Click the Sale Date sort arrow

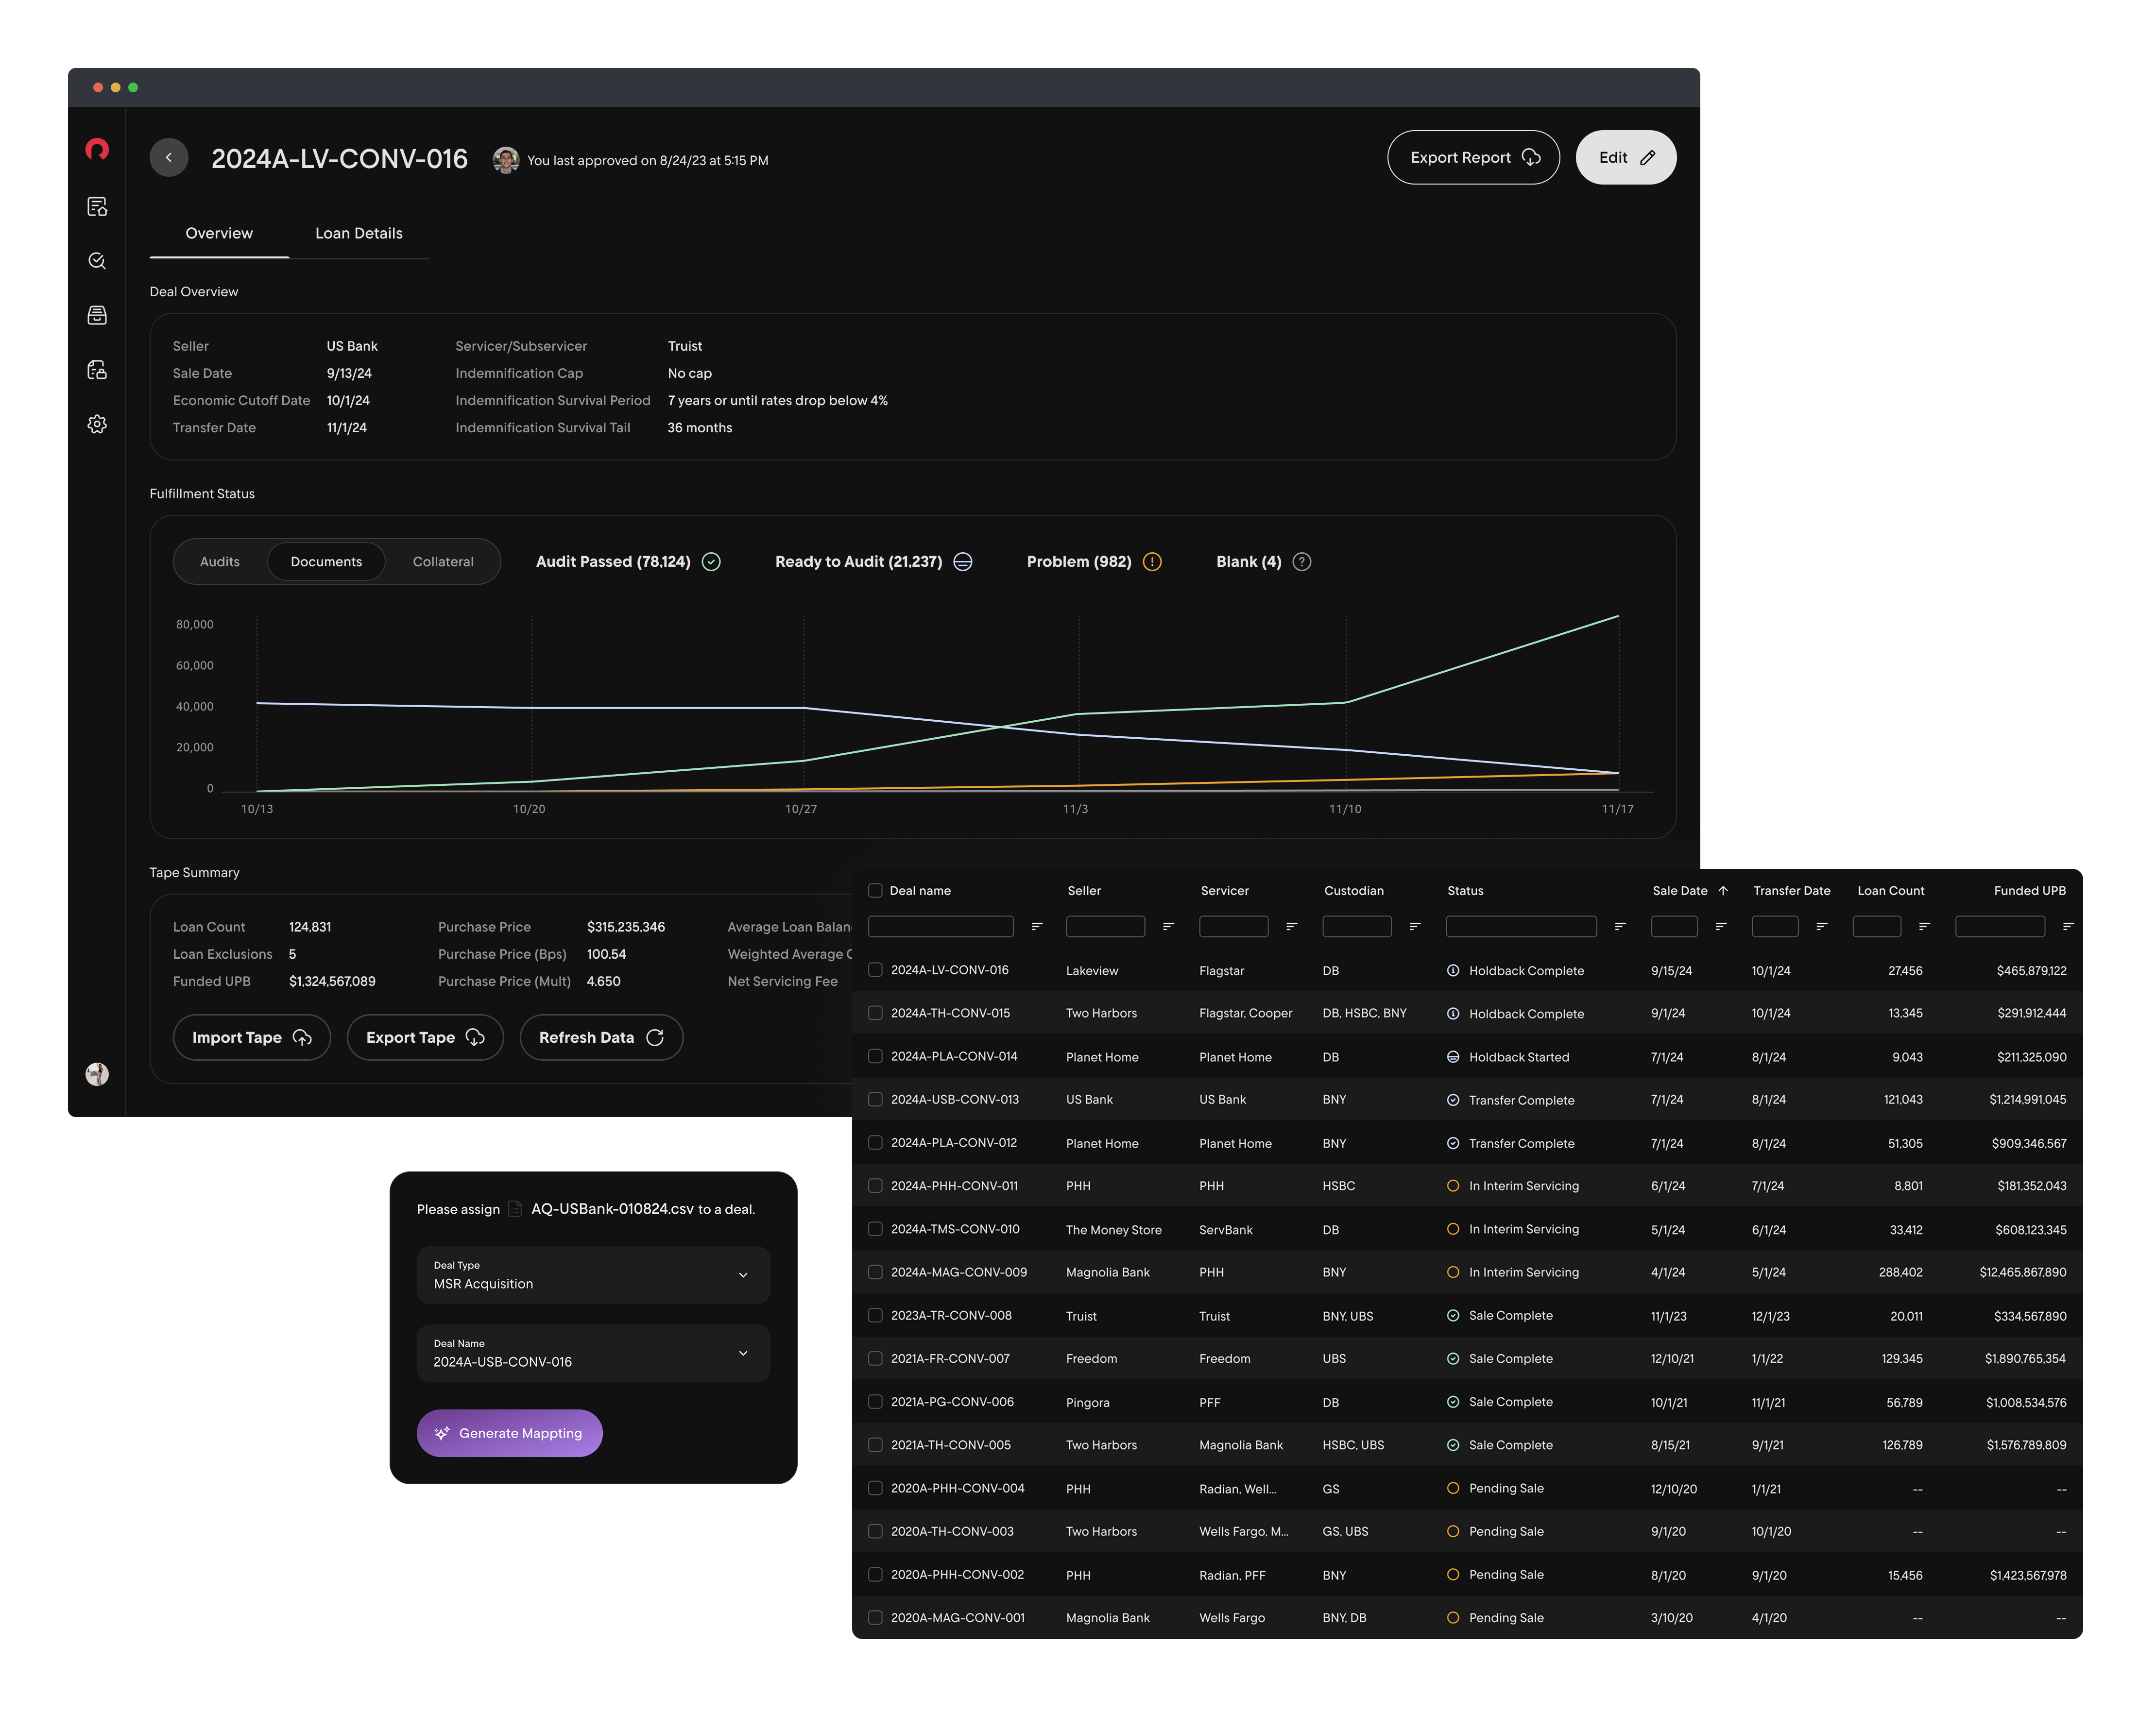point(1723,891)
